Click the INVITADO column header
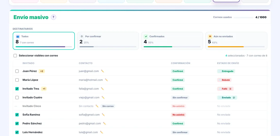This screenshot has width=280, height=136. 29,63
